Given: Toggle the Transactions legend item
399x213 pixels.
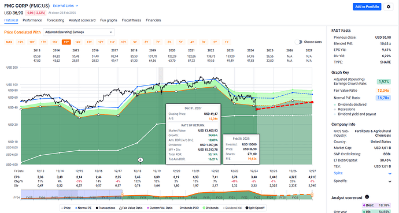Looking at the screenshot, I should pos(106,208).
